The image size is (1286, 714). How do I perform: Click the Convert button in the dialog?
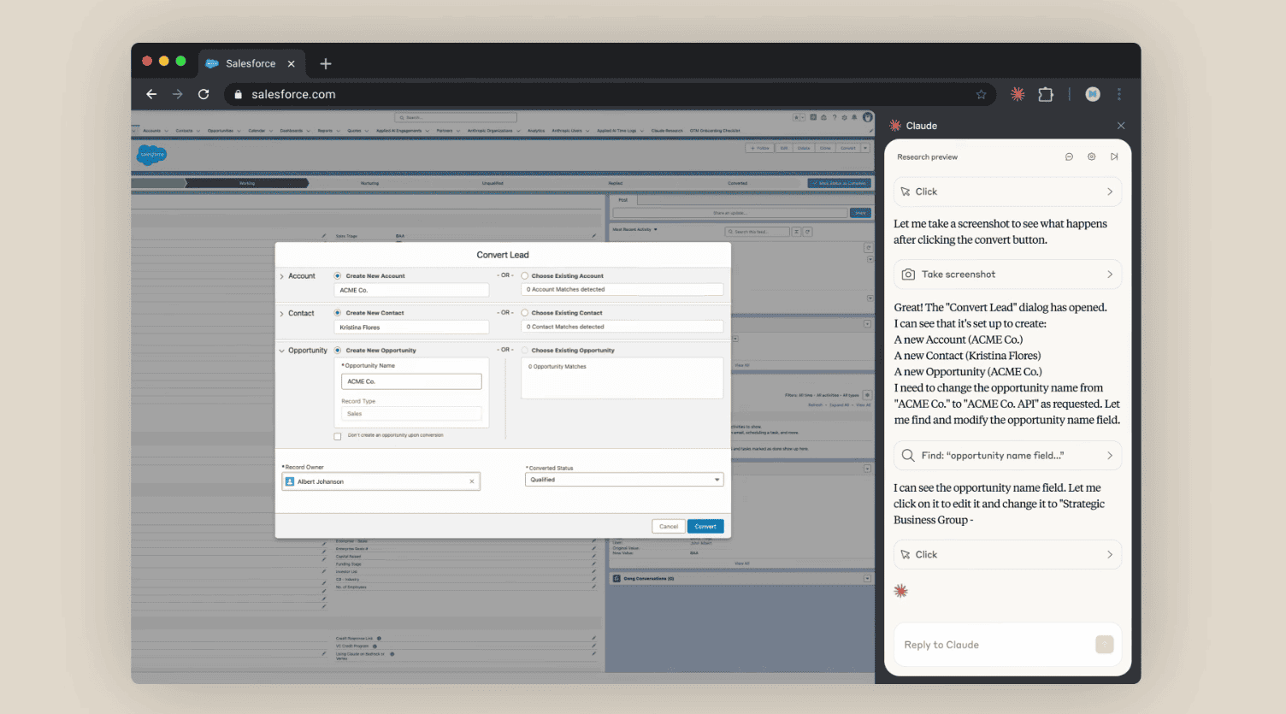click(x=705, y=527)
